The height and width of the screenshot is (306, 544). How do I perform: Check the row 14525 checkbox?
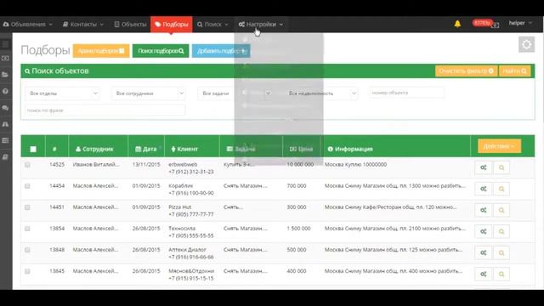[27, 165]
